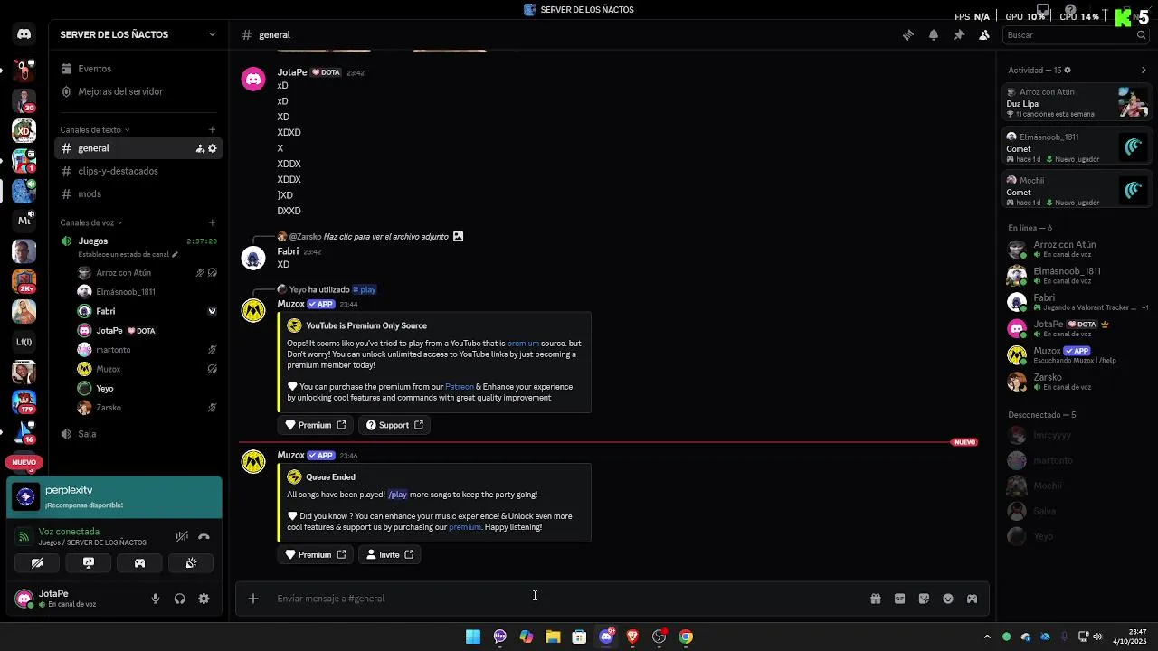Screen dimensions: 1158x651
Task: Open the soundboard button
Action: [191, 562]
